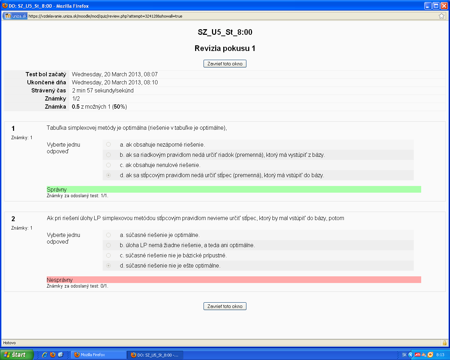The width and height of the screenshot is (450, 360).
Task: Open the Štart menu
Action: tap(17, 355)
